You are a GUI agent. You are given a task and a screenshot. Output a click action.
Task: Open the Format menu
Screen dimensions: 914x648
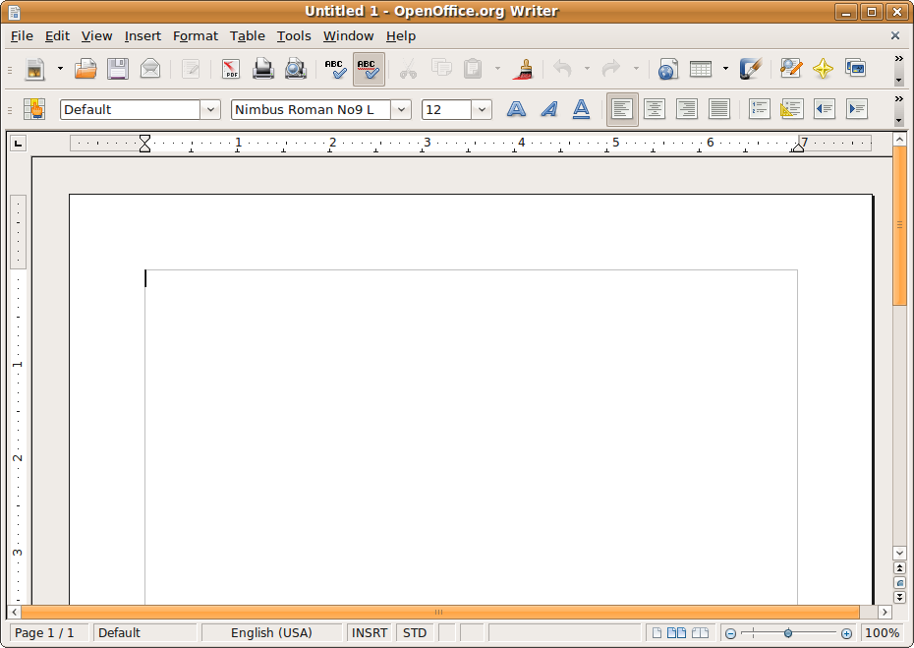click(x=195, y=35)
